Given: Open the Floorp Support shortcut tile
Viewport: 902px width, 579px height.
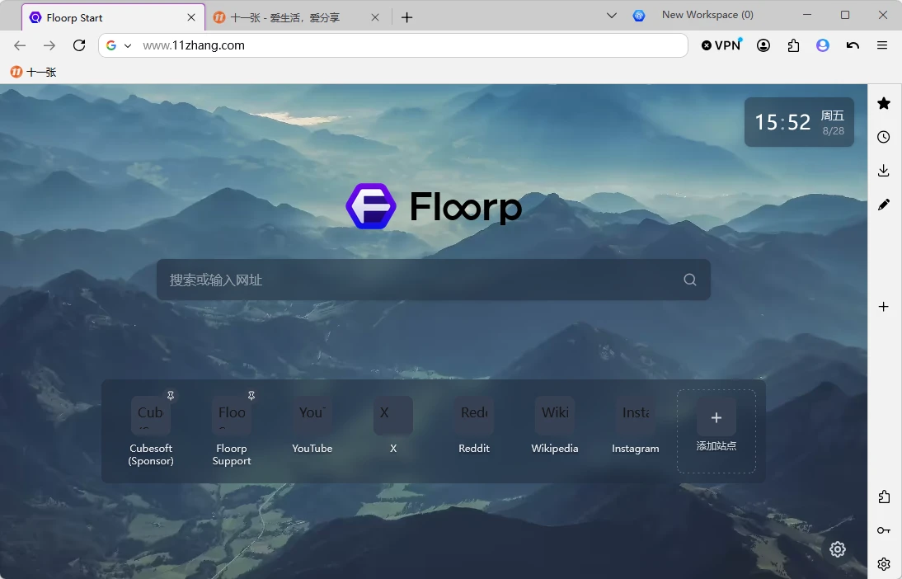Looking at the screenshot, I should point(232,431).
